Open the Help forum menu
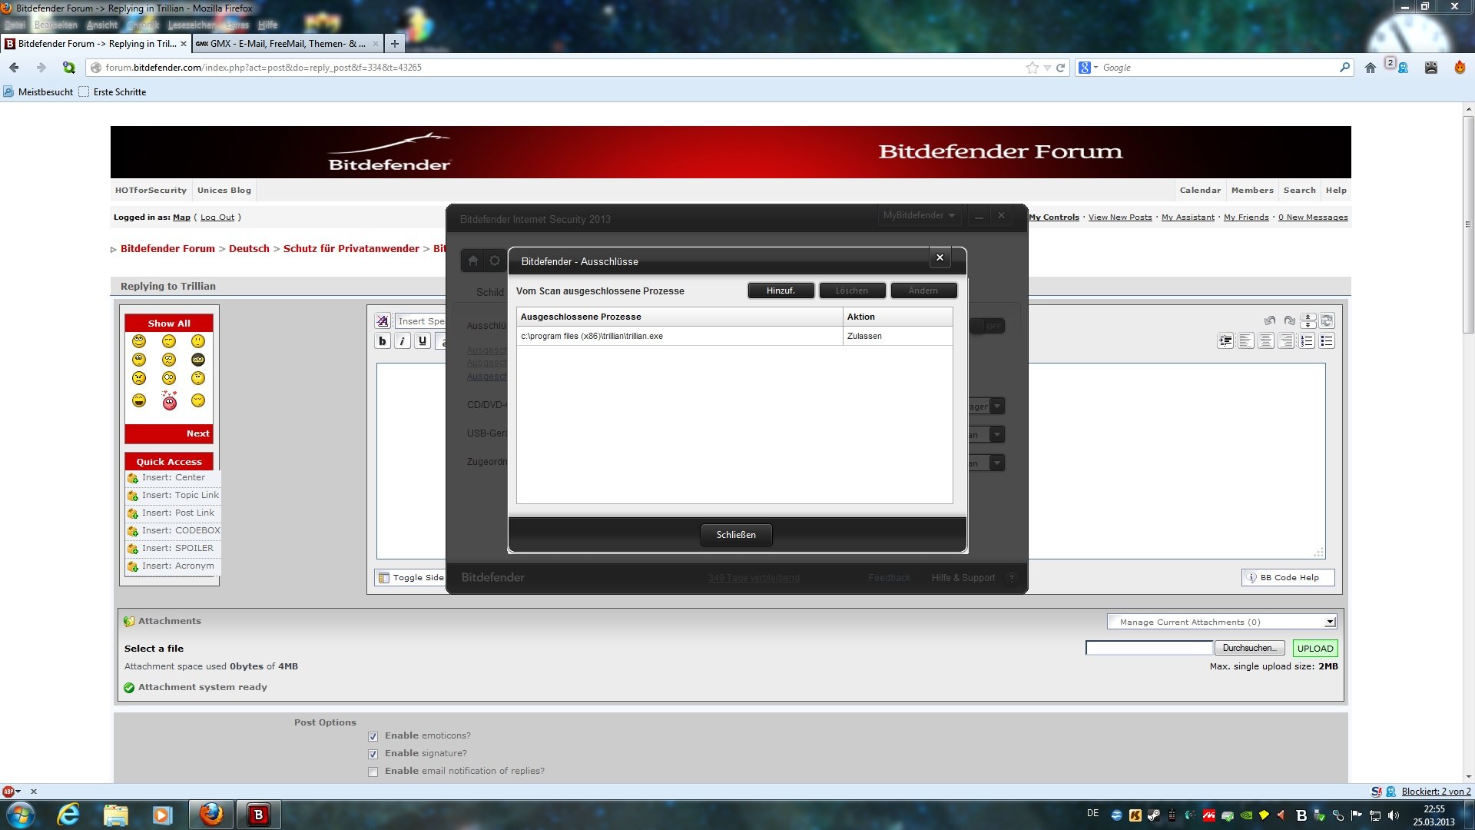 tap(1336, 190)
